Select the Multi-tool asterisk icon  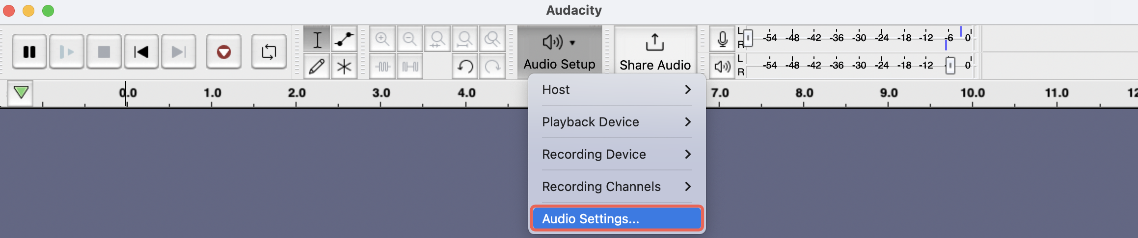tap(344, 66)
